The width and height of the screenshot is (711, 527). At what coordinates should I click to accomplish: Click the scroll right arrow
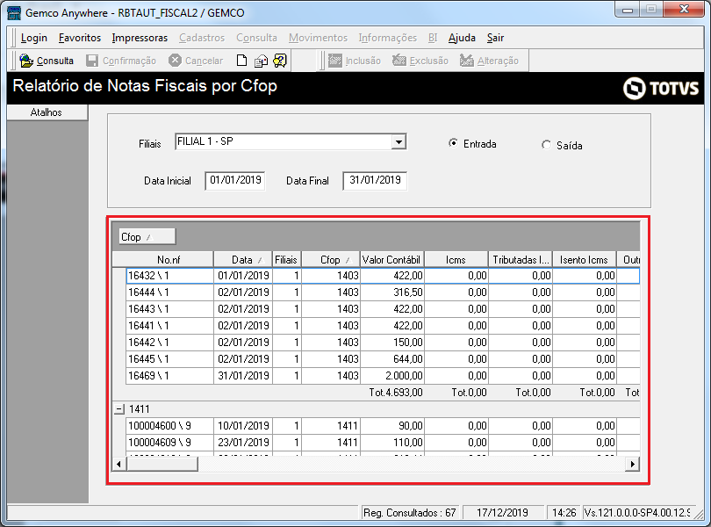(632, 464)
